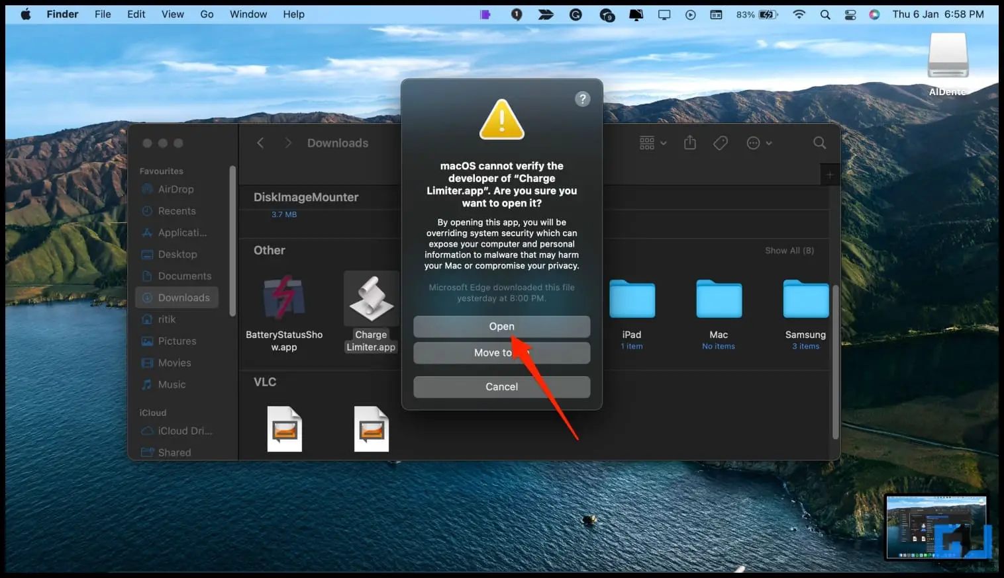Select Shared in Finder sidebar
Image resolution: width=1004 pixels, height=578 pixels.
(x=176, y=452)
